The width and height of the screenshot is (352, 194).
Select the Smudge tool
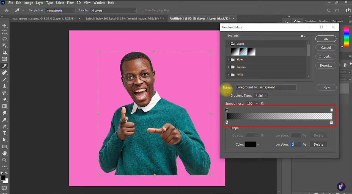pos(4,113)
